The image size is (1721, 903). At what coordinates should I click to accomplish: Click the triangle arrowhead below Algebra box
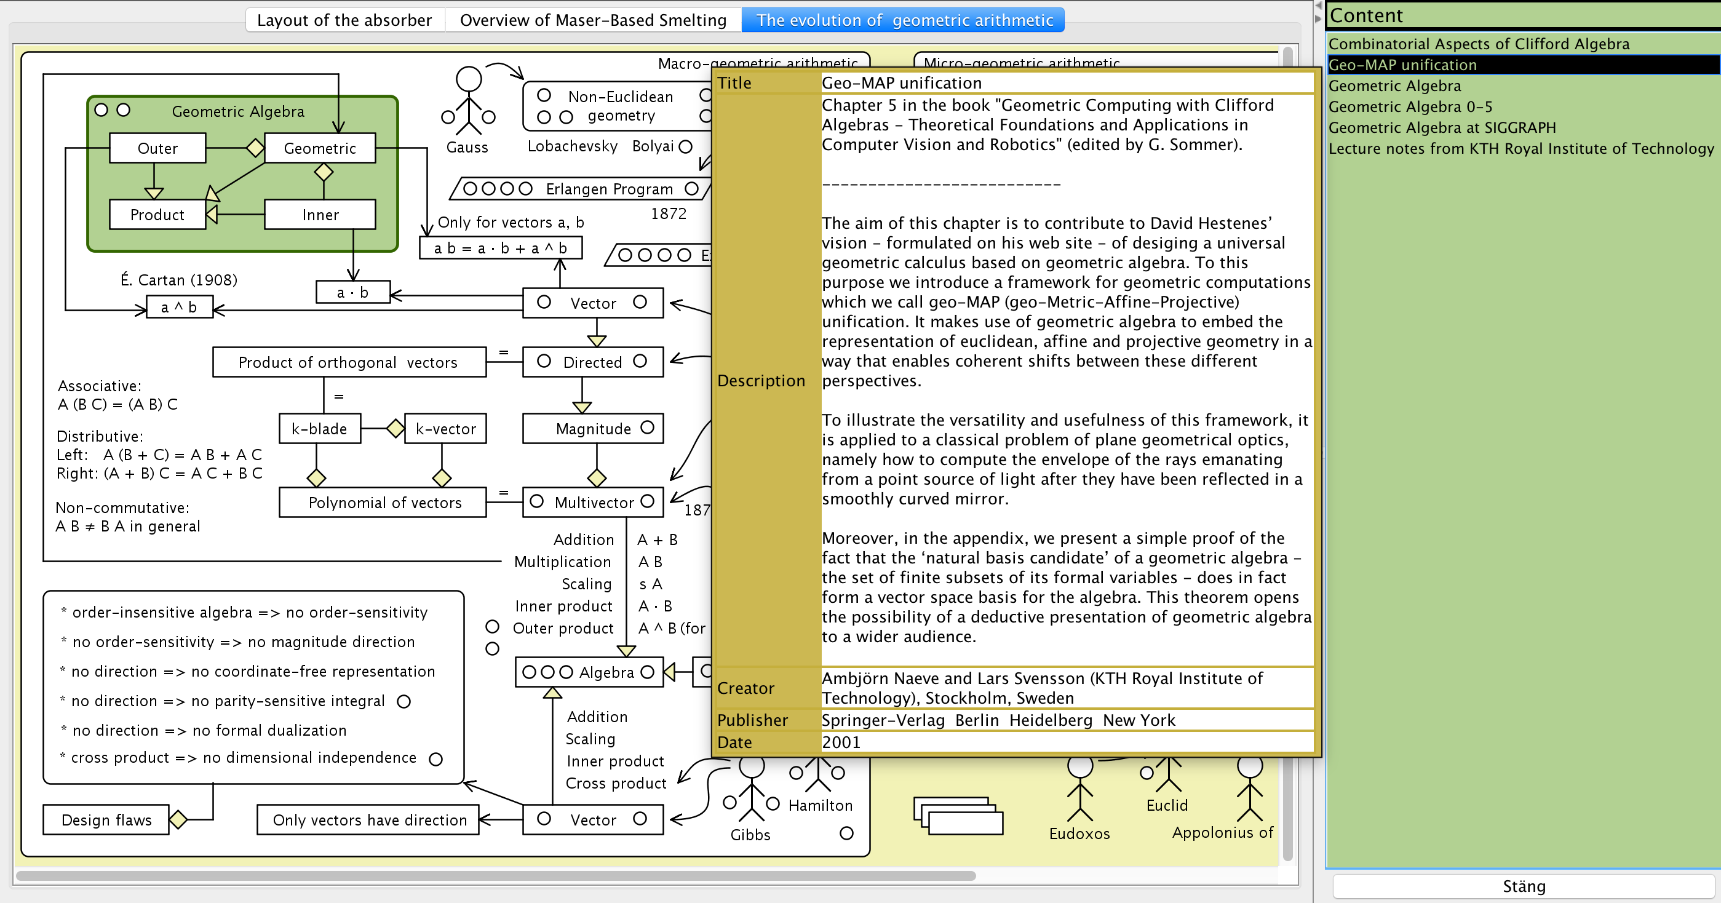click(x=552, y=693)
